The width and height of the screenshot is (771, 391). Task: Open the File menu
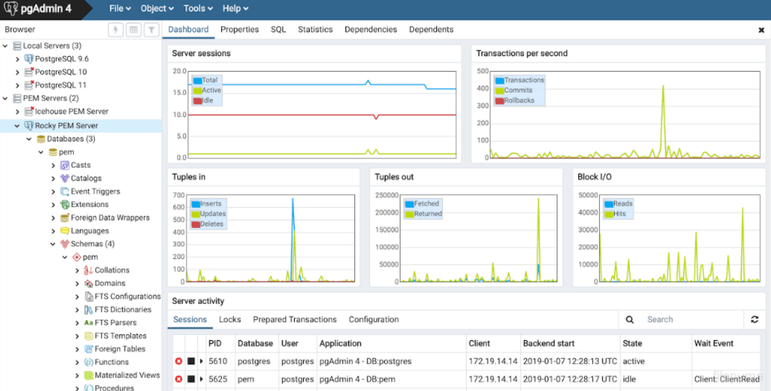coord(120,9)
